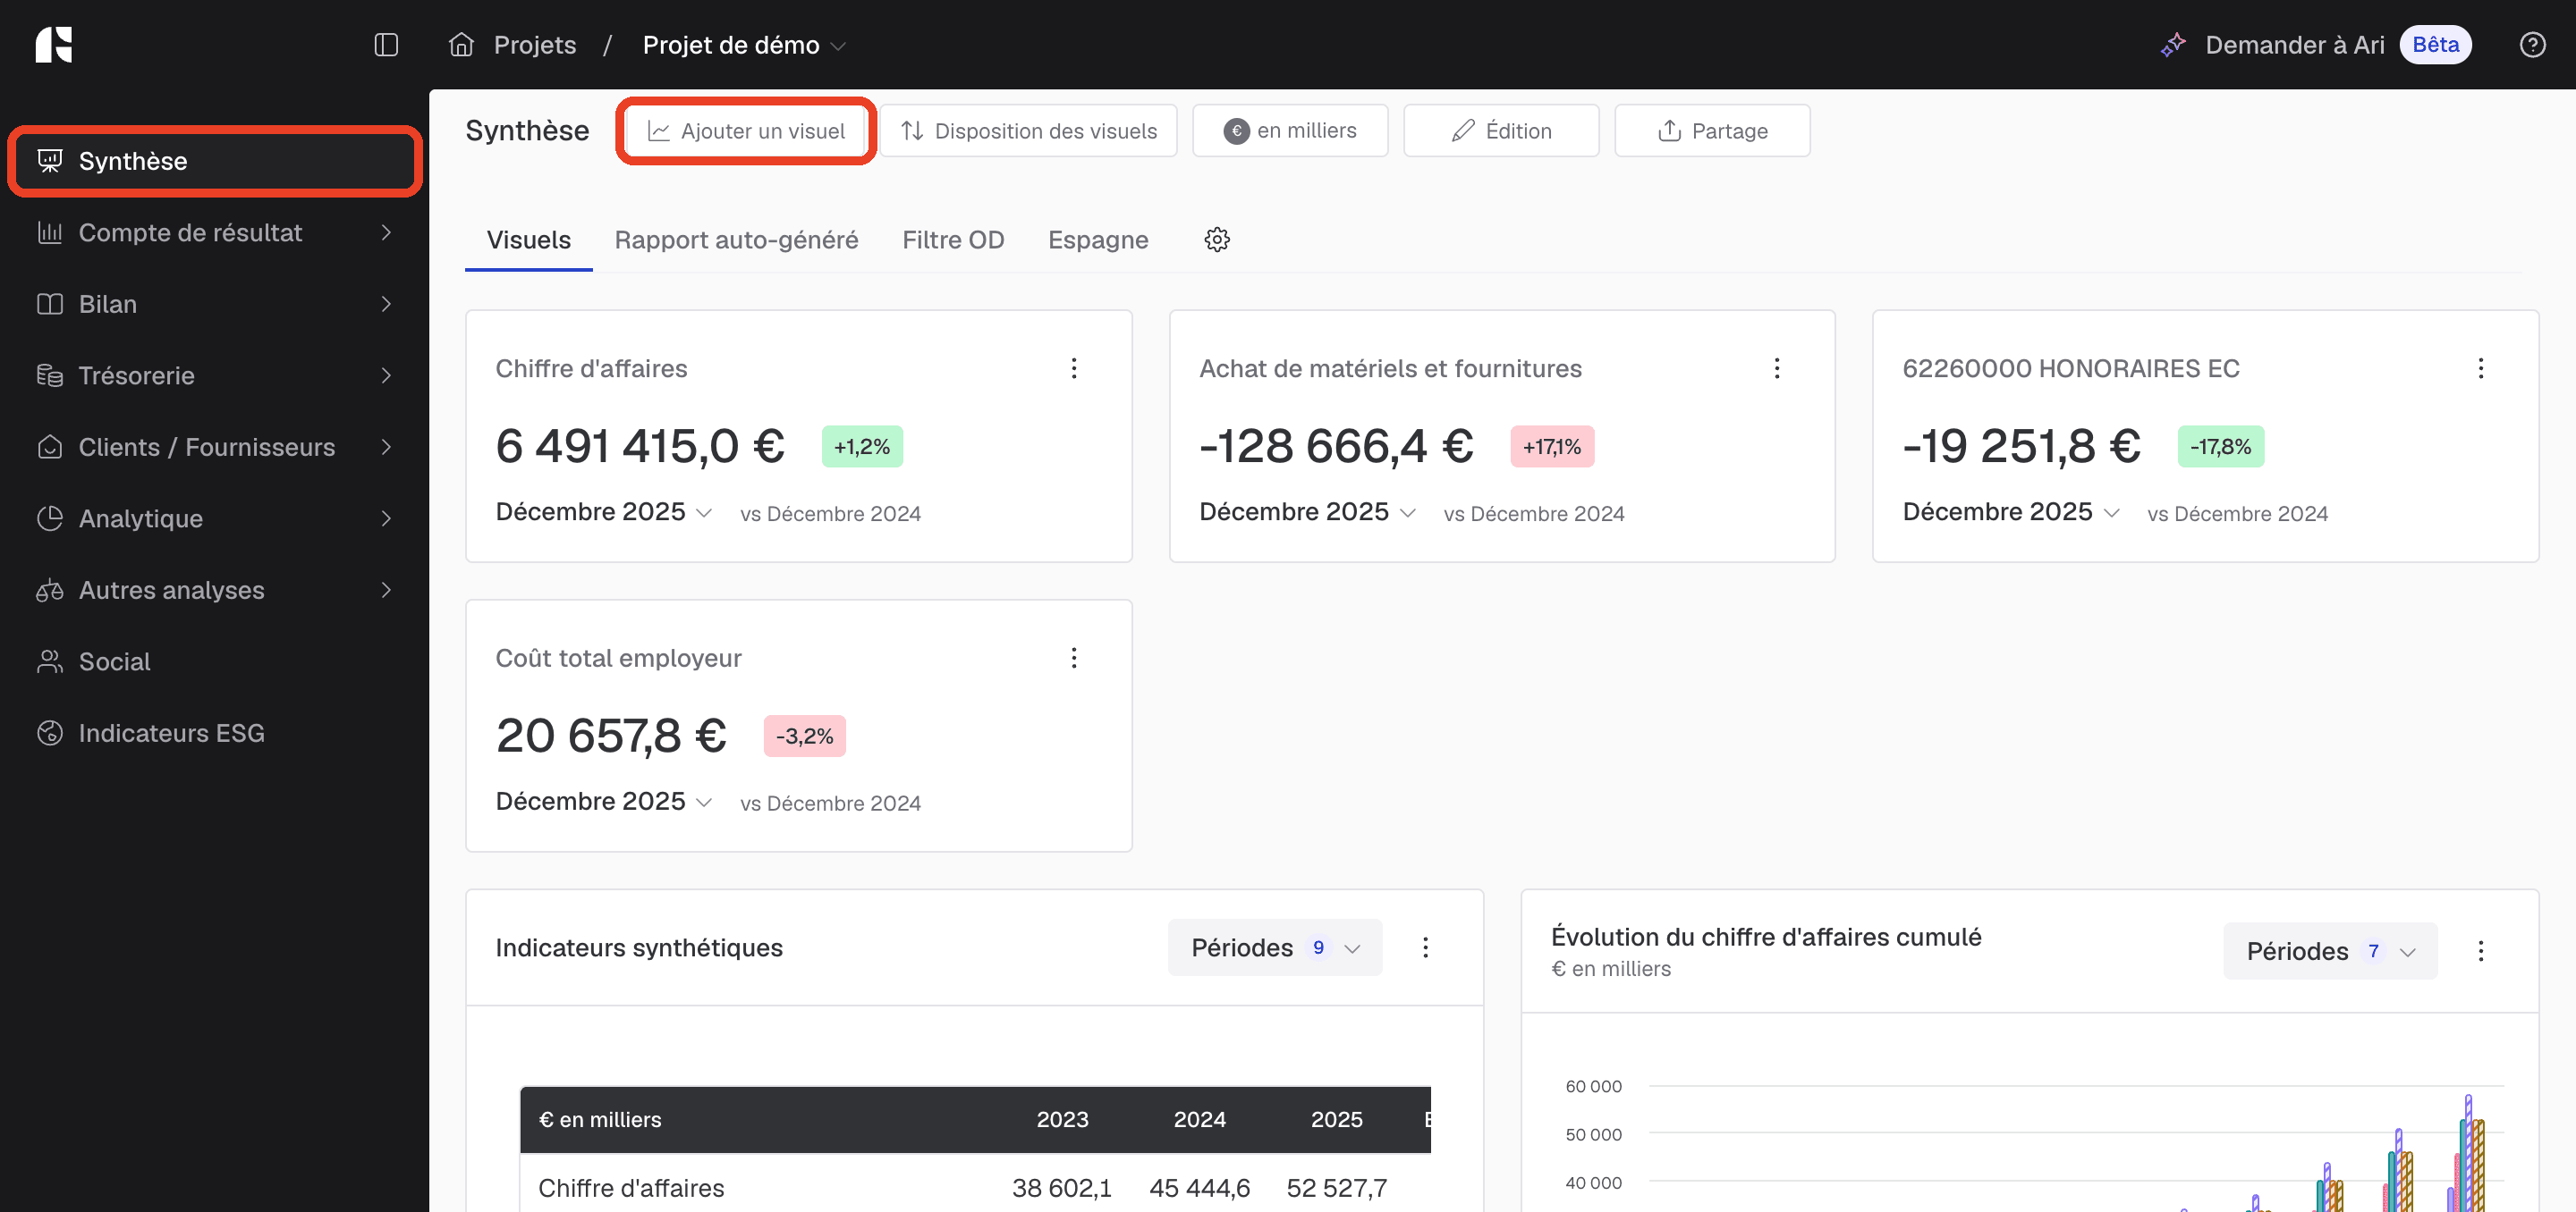Collapse the sidebar with the panel icon
This screenshot has height=1212, width=2576.
pyautogui.click(x=386, y=45)
